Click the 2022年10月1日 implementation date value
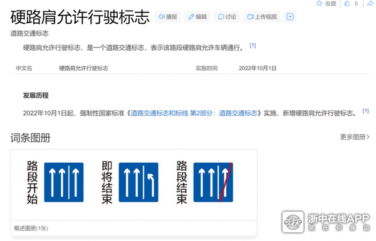Image resolution: width=376 pixels, height=241 pixels. [x=258, y=68]
